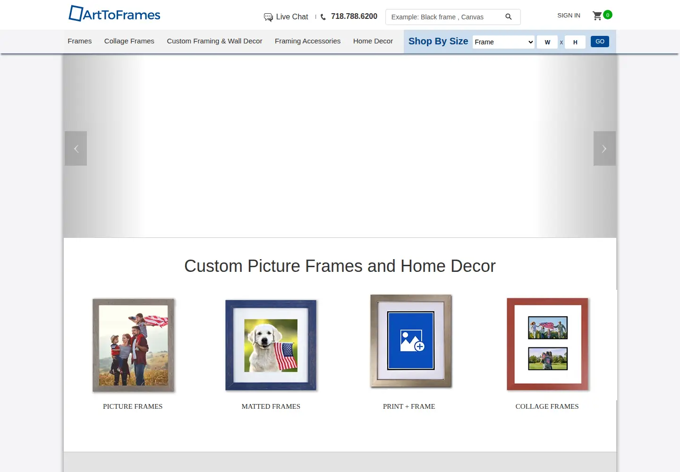
Task: Click the phone handset icon
Action: 323,17
